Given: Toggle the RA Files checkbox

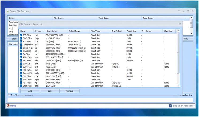Looking at the screenshot, I should (x=21, y=54).
